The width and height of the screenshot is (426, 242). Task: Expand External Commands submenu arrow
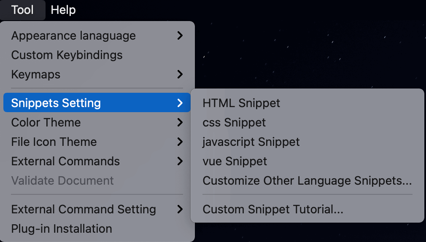click(180, 161)
